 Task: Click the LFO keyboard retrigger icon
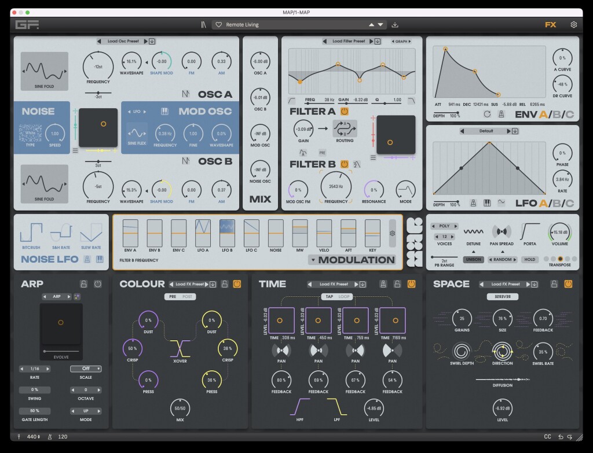(x=487, y=203)
